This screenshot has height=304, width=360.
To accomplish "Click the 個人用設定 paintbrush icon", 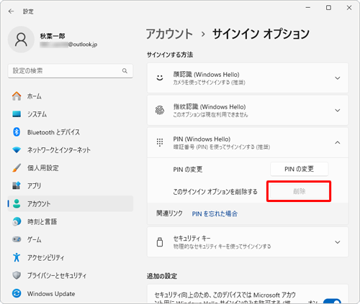I will tap(17, 168).
